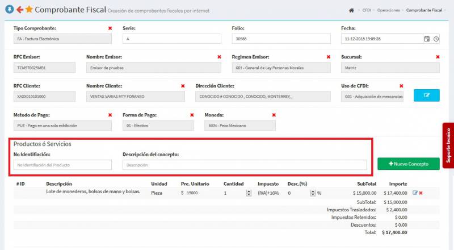Image resolution: width=454 pixels, height=250 pixels.
Task: Click Operaciones in the breadcrumb
Action: pyautogui.click(x=389, y=10)
